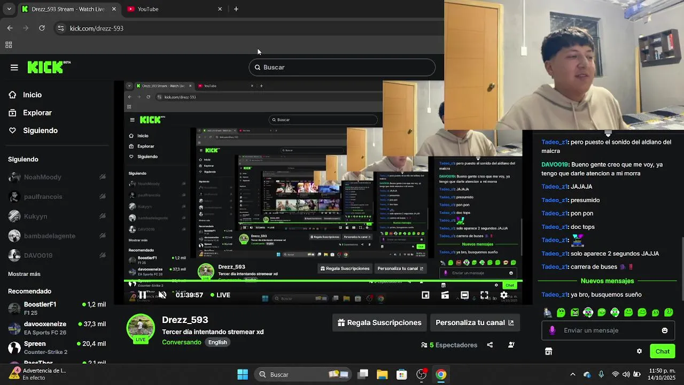Click the Kick search field
The width and height of the screenshot is (684, 385).
(x=342, y=67)
